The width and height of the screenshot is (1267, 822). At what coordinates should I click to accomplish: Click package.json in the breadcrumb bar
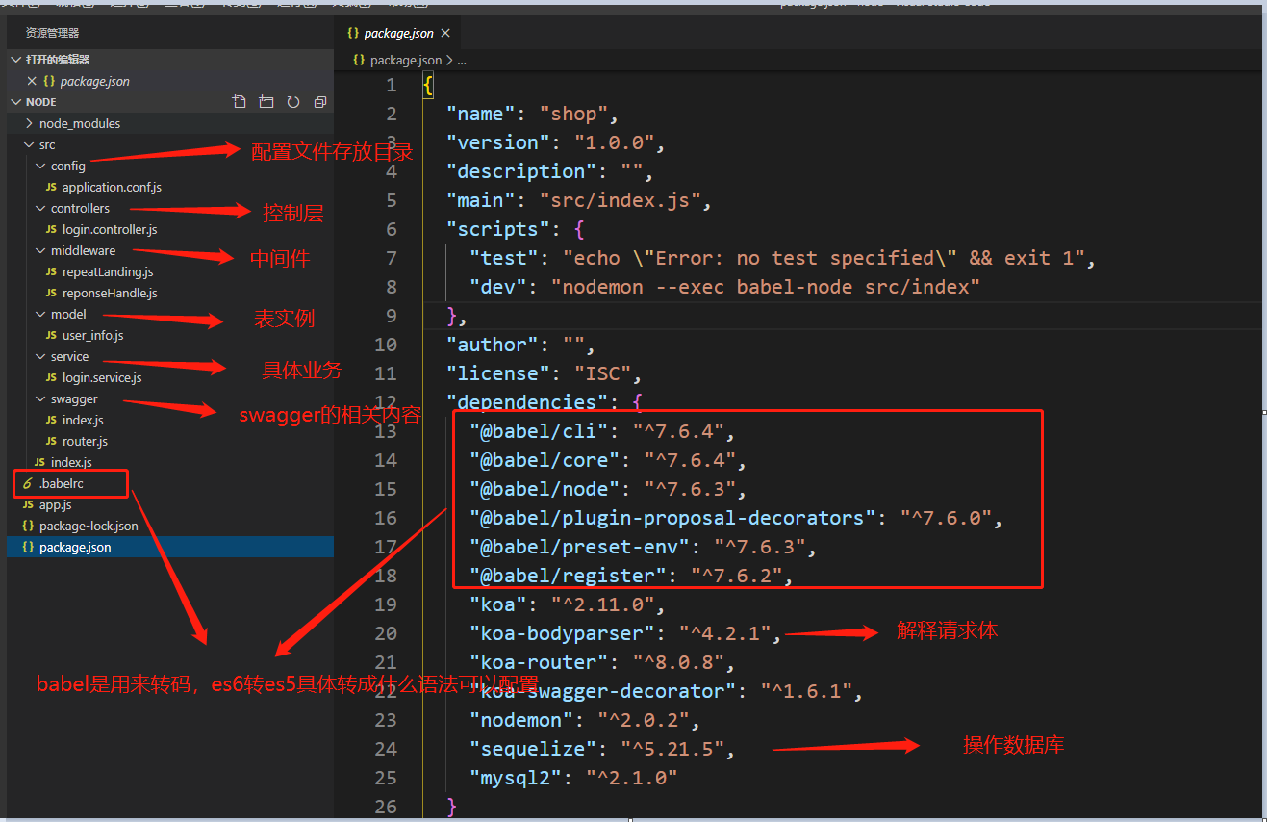tap(406, 60)
